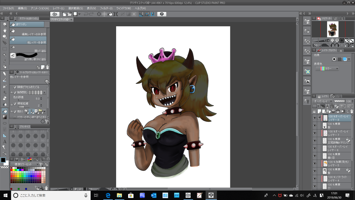Open the help question mark button
The image size is (355, 200).
coord(162,14)
